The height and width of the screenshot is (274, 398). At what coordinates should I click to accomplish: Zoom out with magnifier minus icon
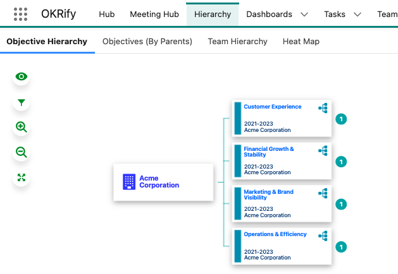pyautogui.click(x=22, y=152)
